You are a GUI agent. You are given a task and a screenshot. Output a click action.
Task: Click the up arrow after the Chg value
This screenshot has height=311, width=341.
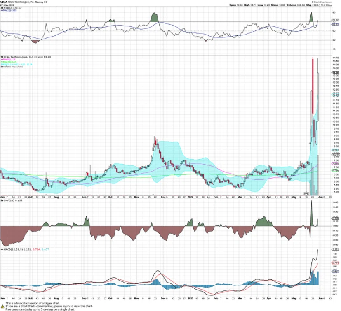coord(332,5)
